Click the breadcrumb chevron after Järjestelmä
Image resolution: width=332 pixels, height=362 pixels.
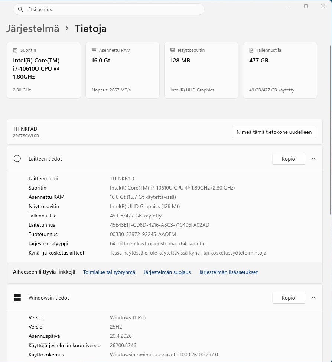(67, 28)
